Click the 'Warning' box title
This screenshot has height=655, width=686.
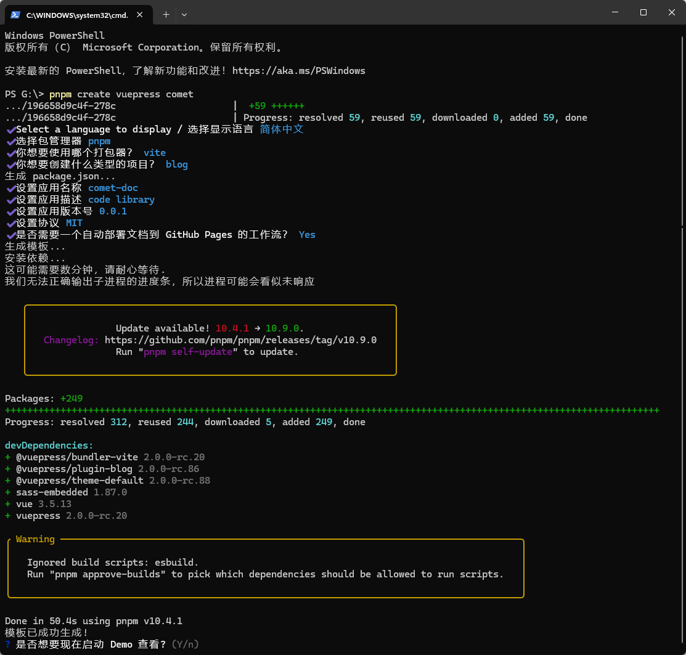coord(35,539)
